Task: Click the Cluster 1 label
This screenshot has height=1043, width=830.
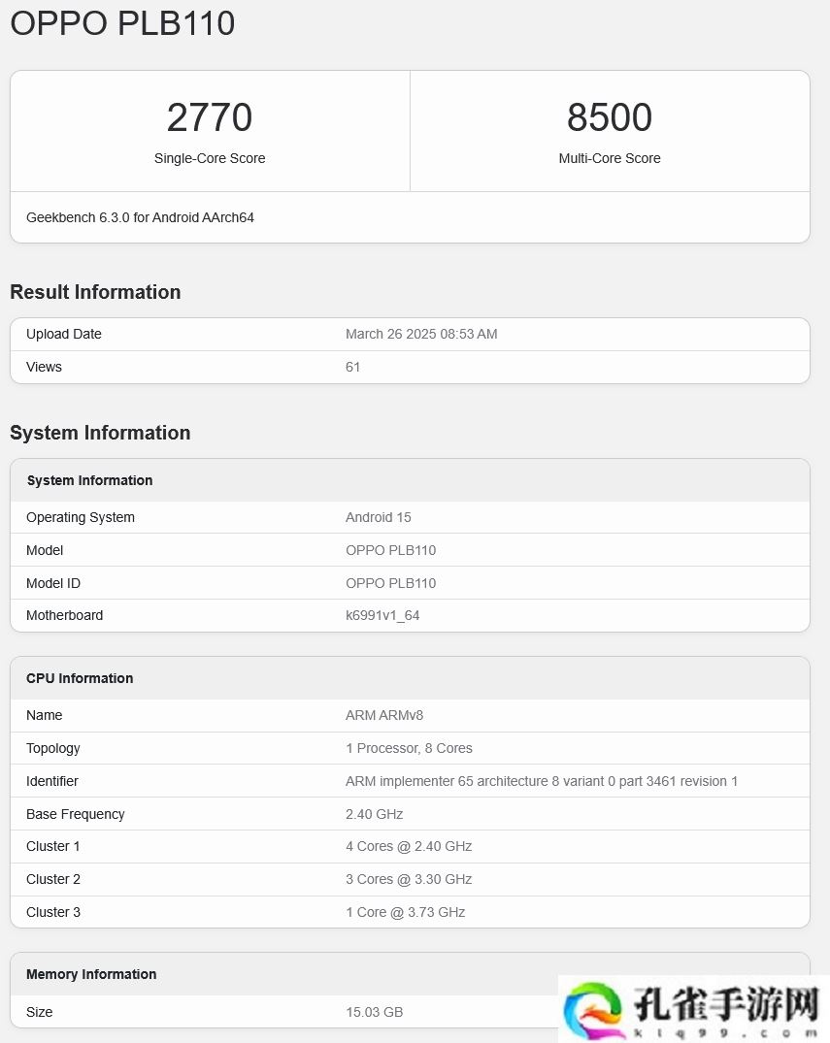Action: [x=53, y=846]
